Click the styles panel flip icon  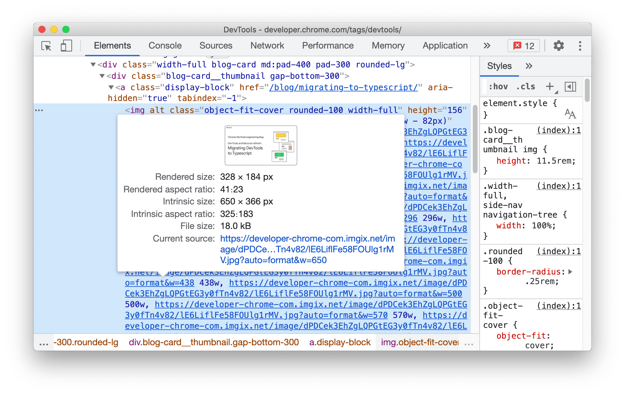(570, 88)
